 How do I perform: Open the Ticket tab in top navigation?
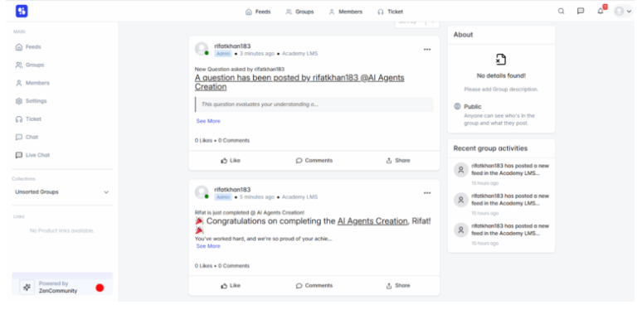tap(390, 12)
